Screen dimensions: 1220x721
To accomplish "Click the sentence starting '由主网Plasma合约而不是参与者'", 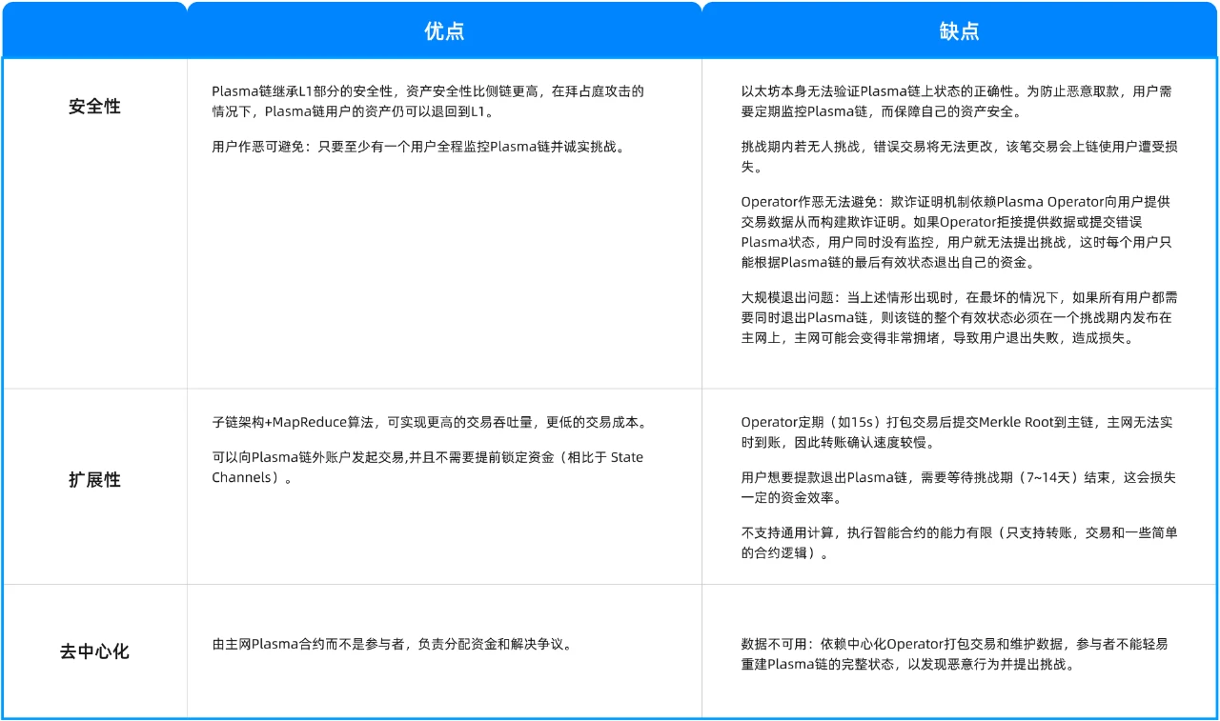I will coord(393,644).
